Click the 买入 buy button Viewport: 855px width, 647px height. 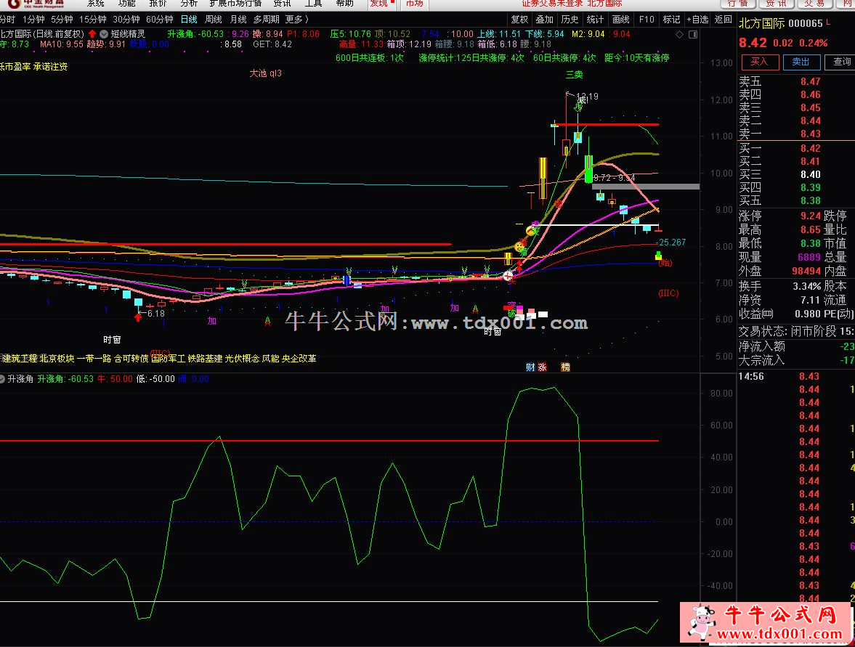click(758, 62)
